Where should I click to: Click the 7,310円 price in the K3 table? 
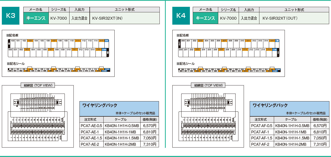pos(150,144)
